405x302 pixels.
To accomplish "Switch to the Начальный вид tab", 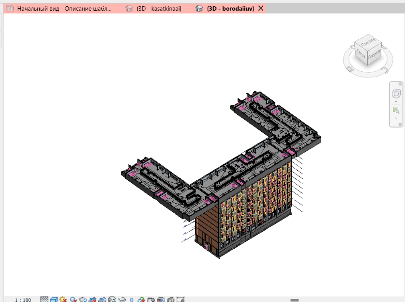I will [64, 9].
